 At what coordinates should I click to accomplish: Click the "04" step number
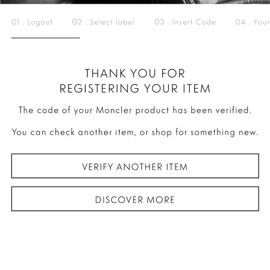click(x=241, y=22)
